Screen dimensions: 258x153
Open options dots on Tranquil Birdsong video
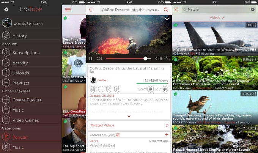(255, 94)
